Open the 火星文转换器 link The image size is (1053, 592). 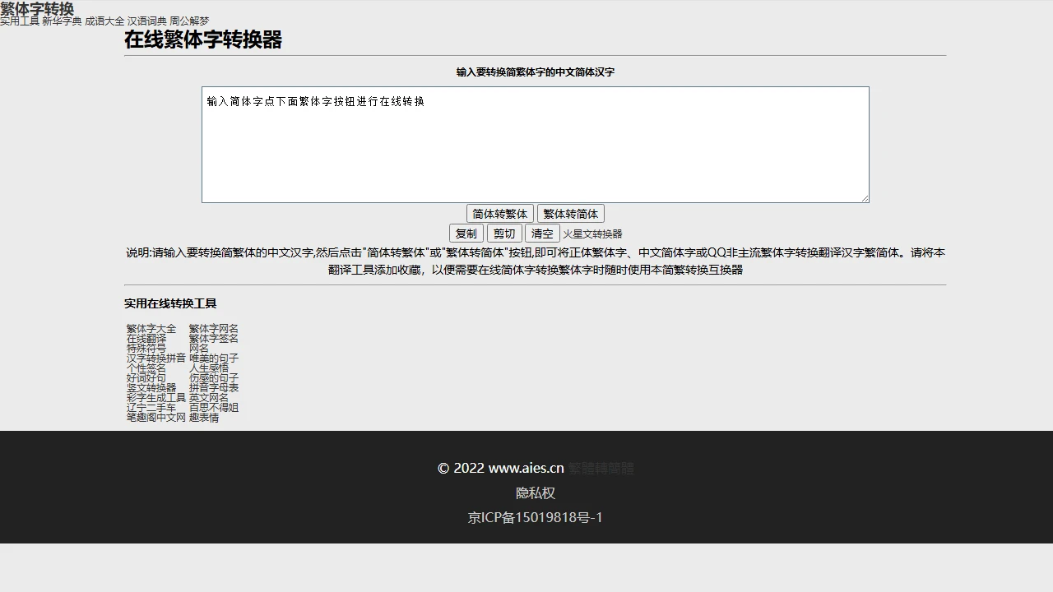coord(592,234)
